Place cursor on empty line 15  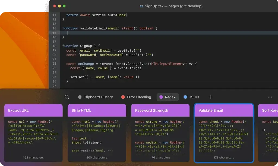point(109,33)
